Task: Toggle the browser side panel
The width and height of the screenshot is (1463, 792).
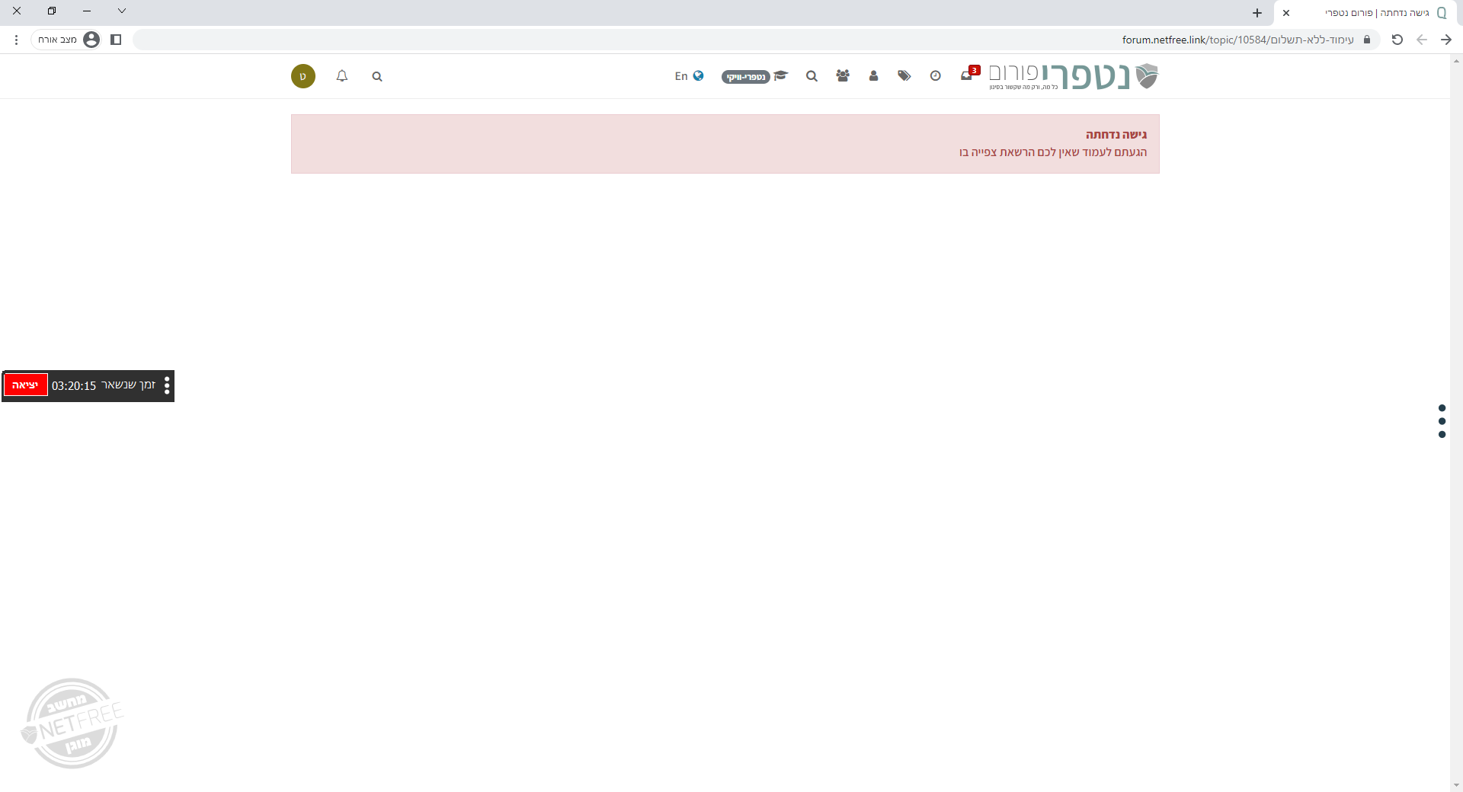Action: tap(116, 40)
